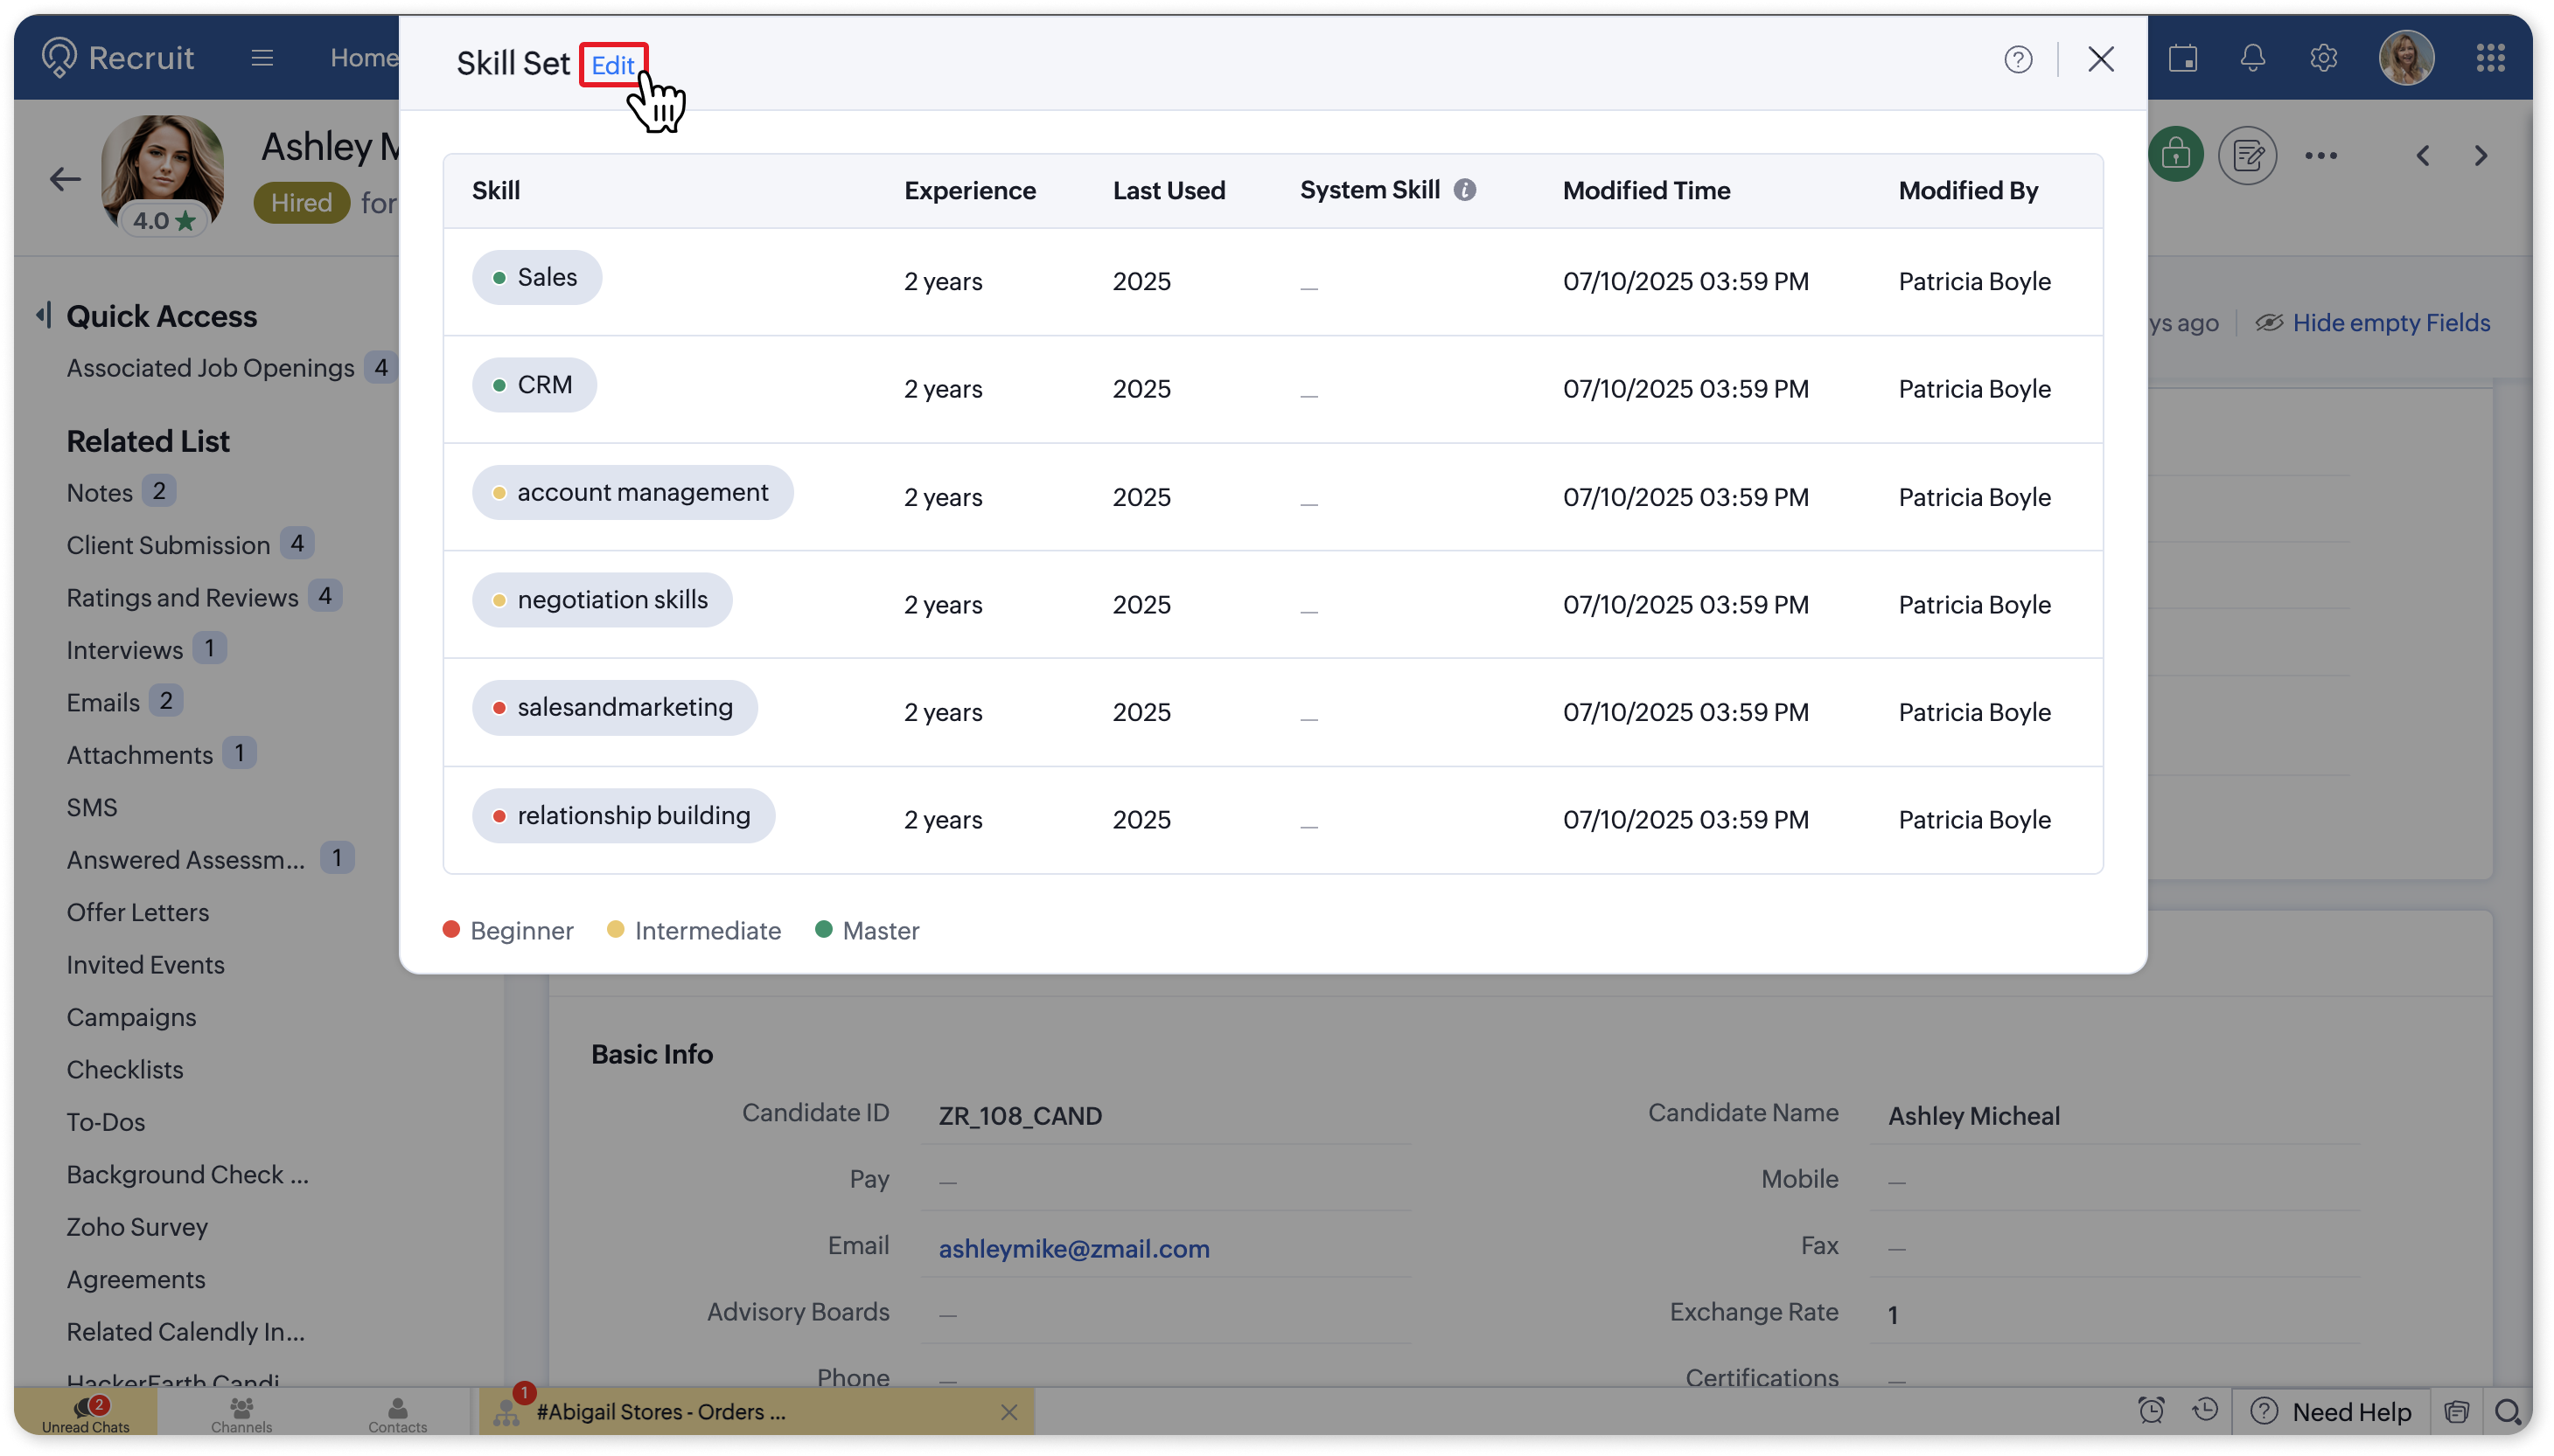The height and width of the screenshot is (1456, 2554).
Task: Click the Edit link beside Skill Set
Action: 612,65
